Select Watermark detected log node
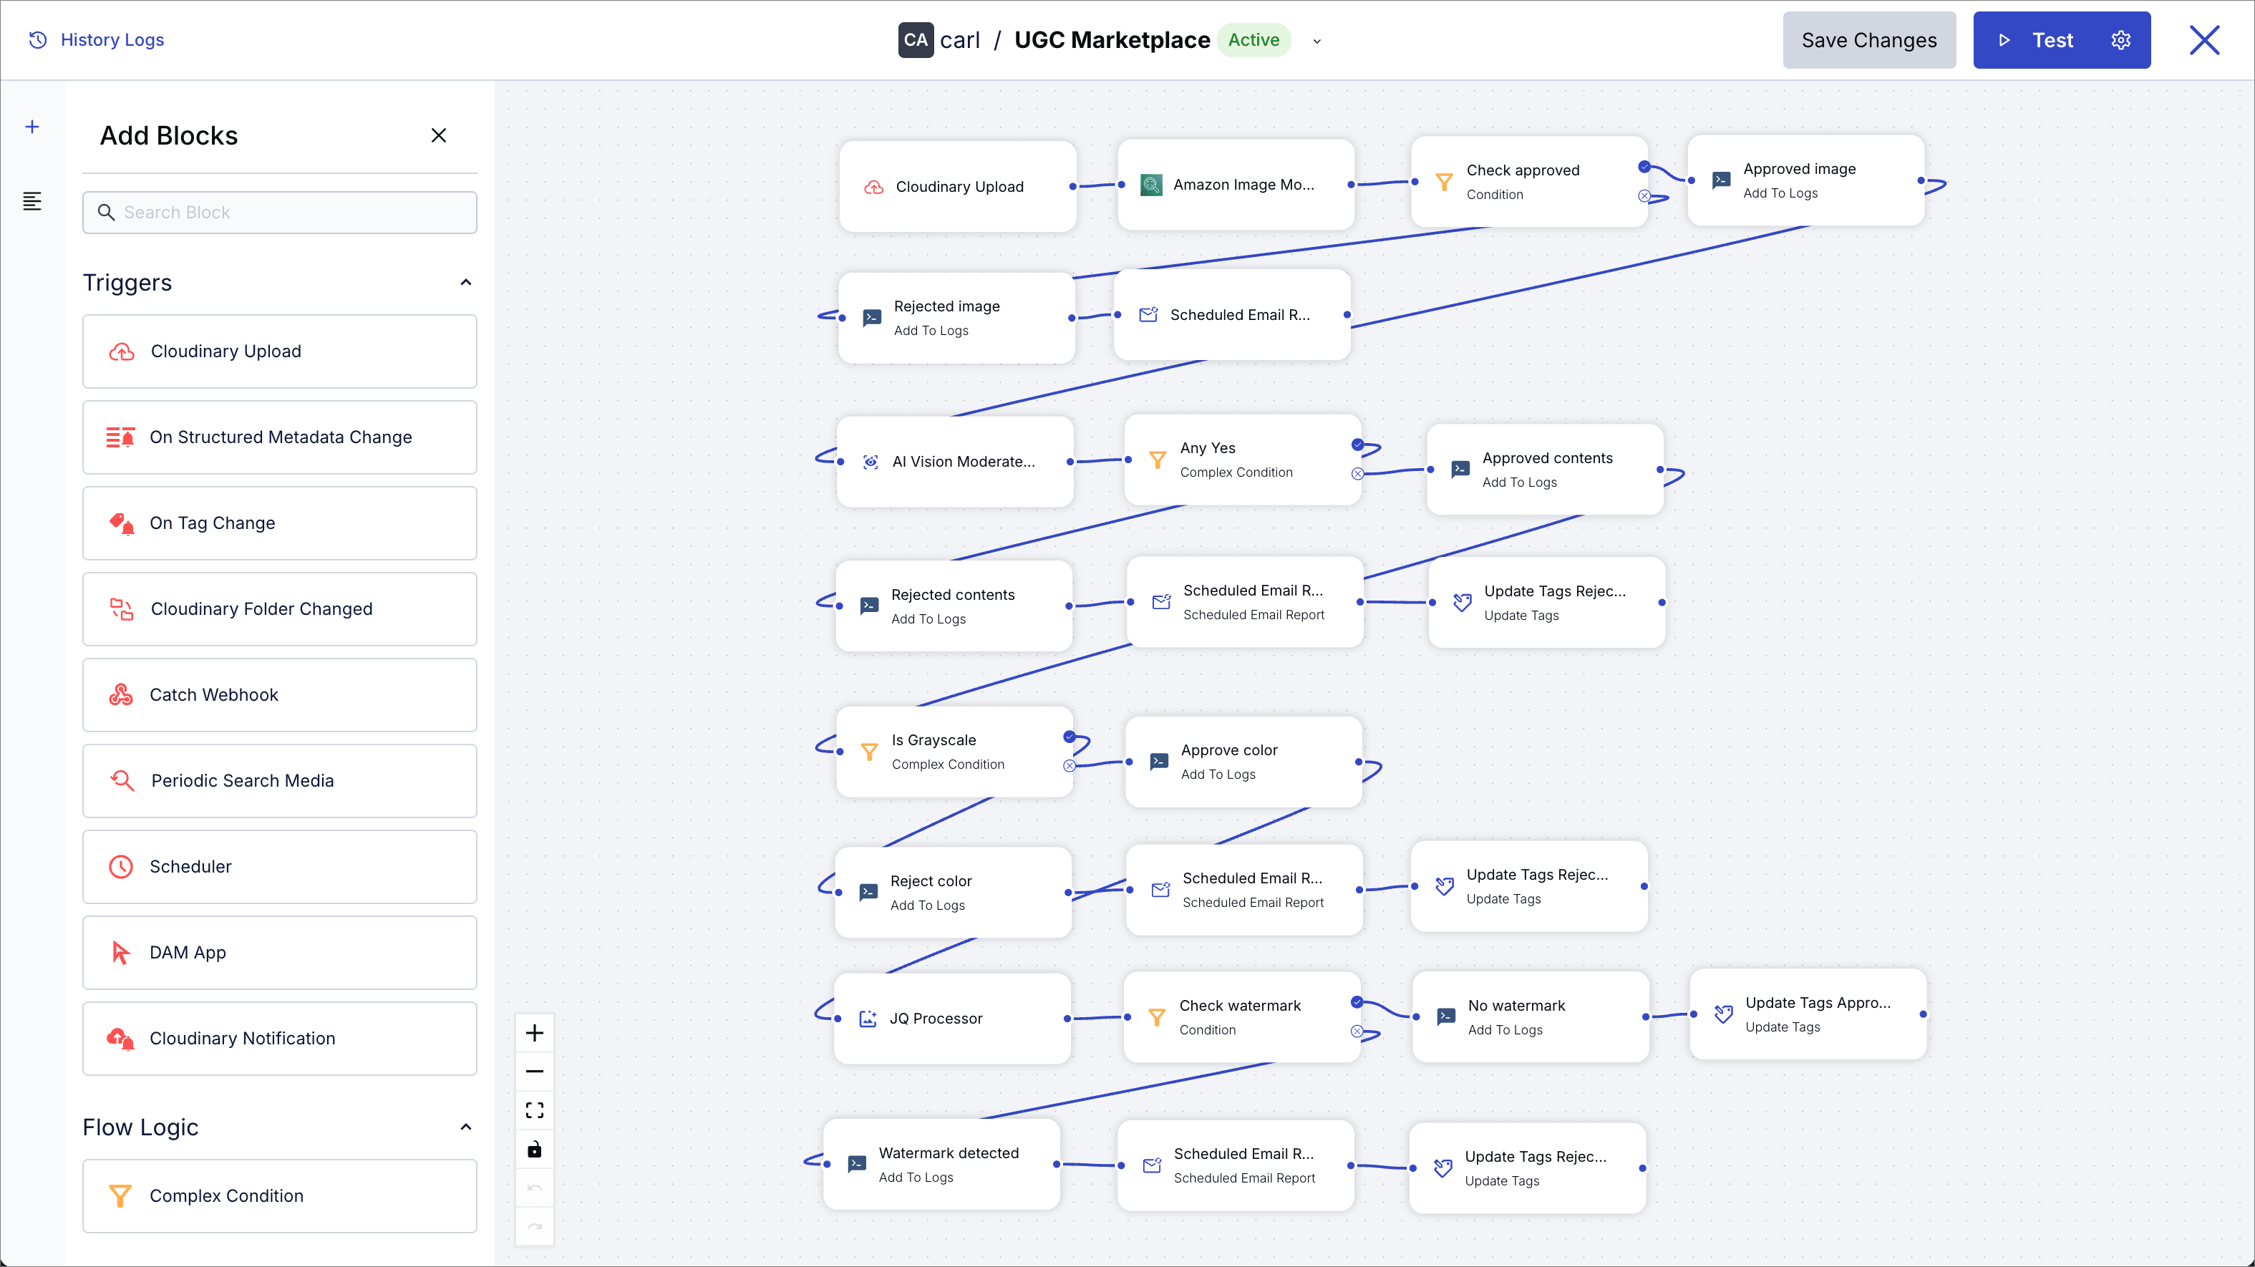 [942, 1165]
